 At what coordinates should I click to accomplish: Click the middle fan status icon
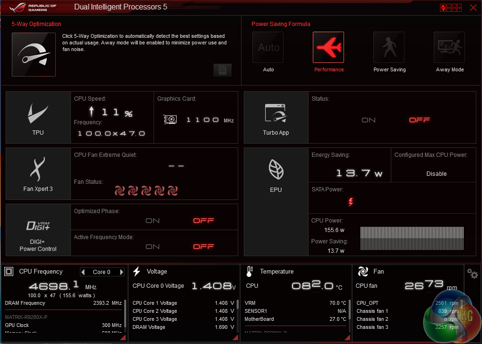146,190
